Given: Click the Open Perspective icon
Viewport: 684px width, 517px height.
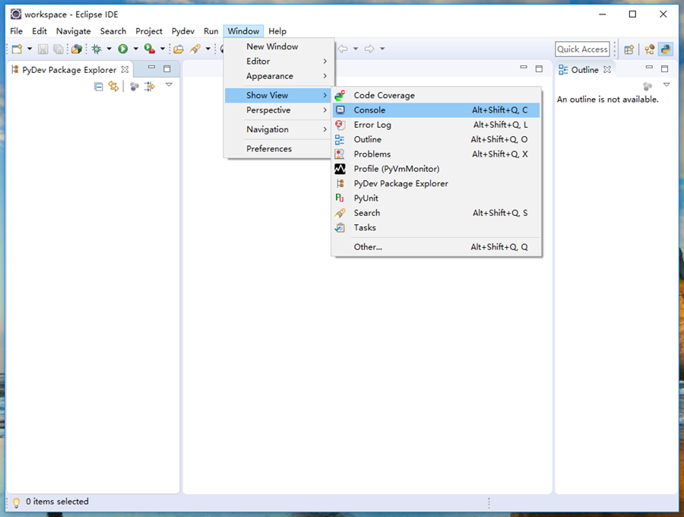Looking at the screenshot, I should point(629,49).
